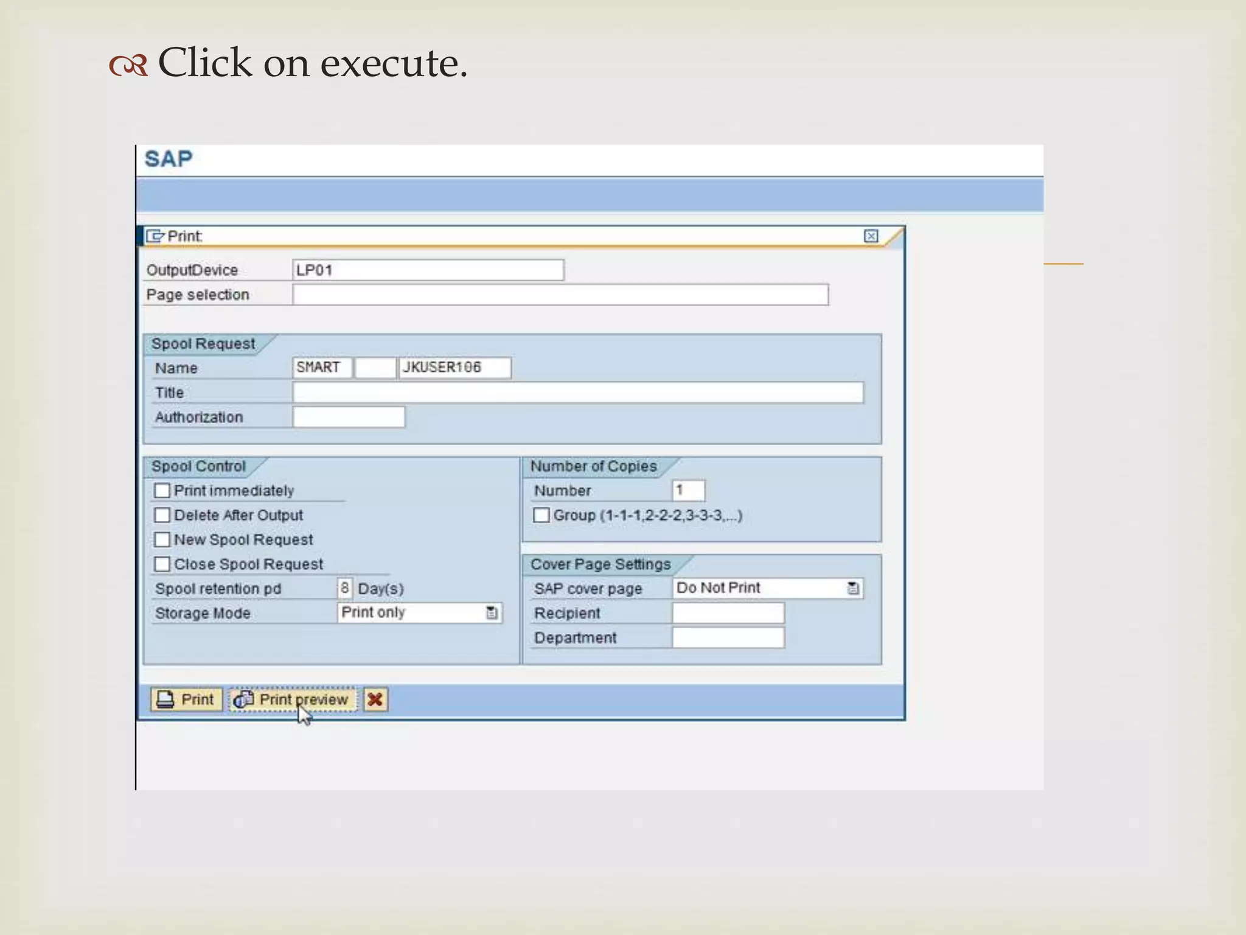1246x935 pixels.
Task: Focus the Page selection input field
Action: click(x=560, y=295)
